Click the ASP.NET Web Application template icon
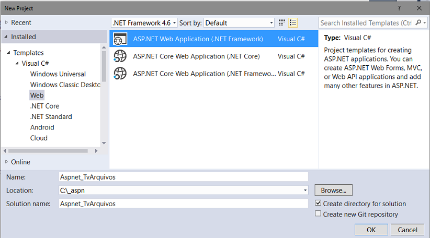 pos(120,39)
